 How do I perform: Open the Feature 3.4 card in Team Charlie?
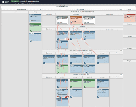pyautogui.click(x=62, y=59)
